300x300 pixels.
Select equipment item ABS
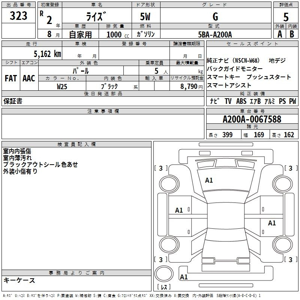[x=241, y=101]
